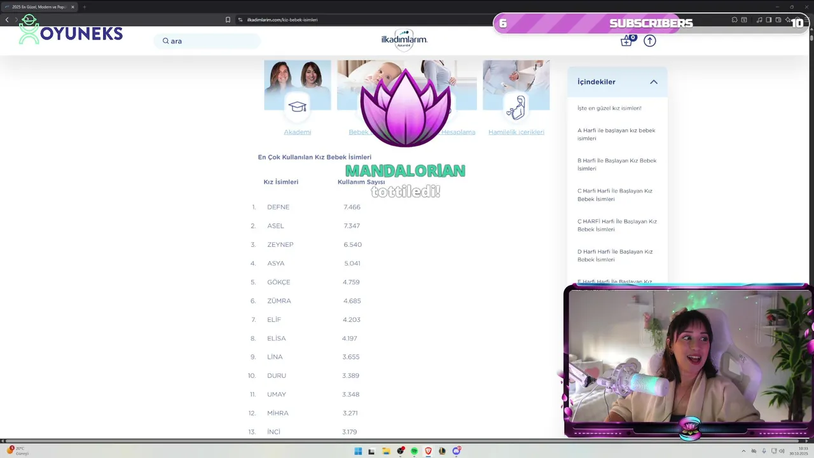814x458 pixels.
Task: Show hidden system tray icons chevron
Action: click(x=744, y=451)
